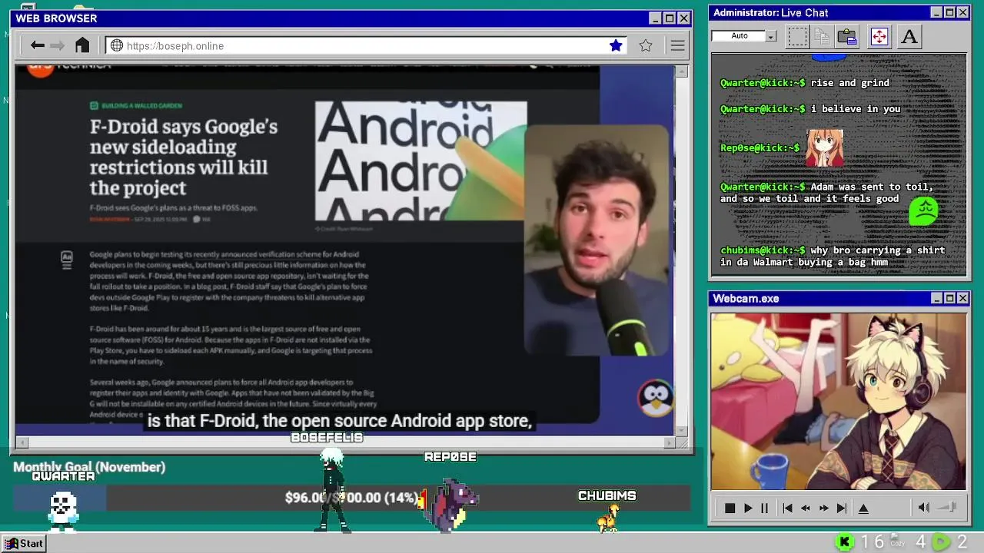Click the outlined favorites star icon

pyautogui.click(x=646, y=45)
